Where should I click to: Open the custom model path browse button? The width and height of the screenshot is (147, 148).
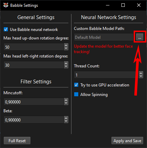[139, 37]
